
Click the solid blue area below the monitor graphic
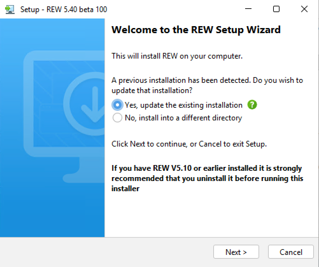52,210
